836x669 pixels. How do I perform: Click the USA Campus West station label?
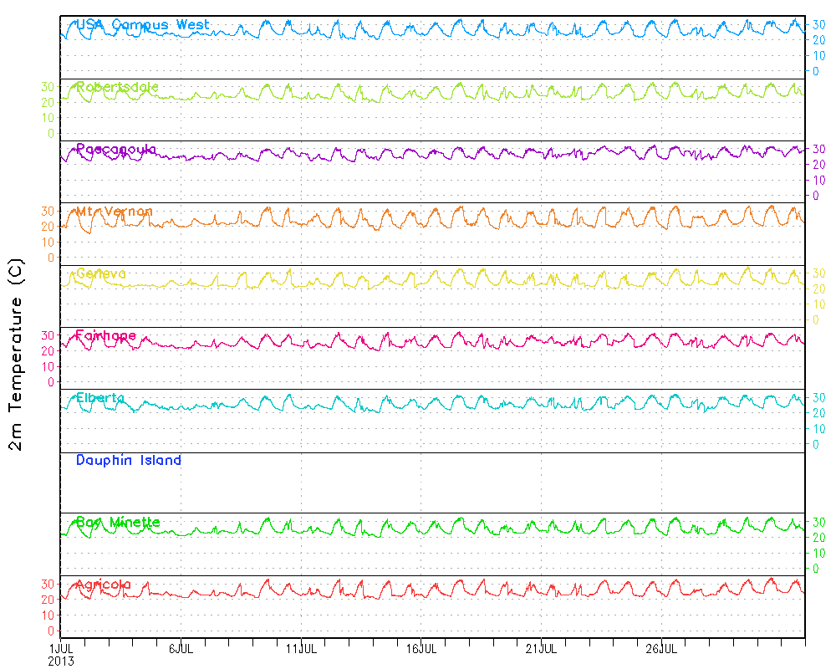coord(142,25)
